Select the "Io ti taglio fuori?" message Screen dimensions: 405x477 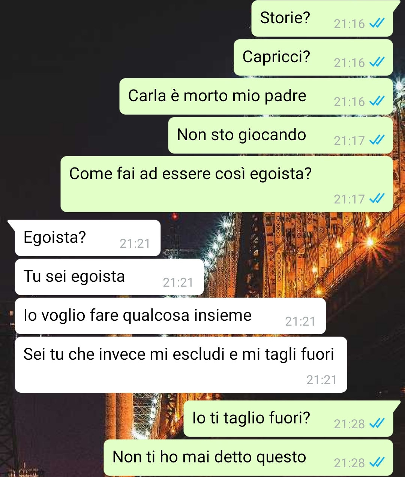pos(288,419)
